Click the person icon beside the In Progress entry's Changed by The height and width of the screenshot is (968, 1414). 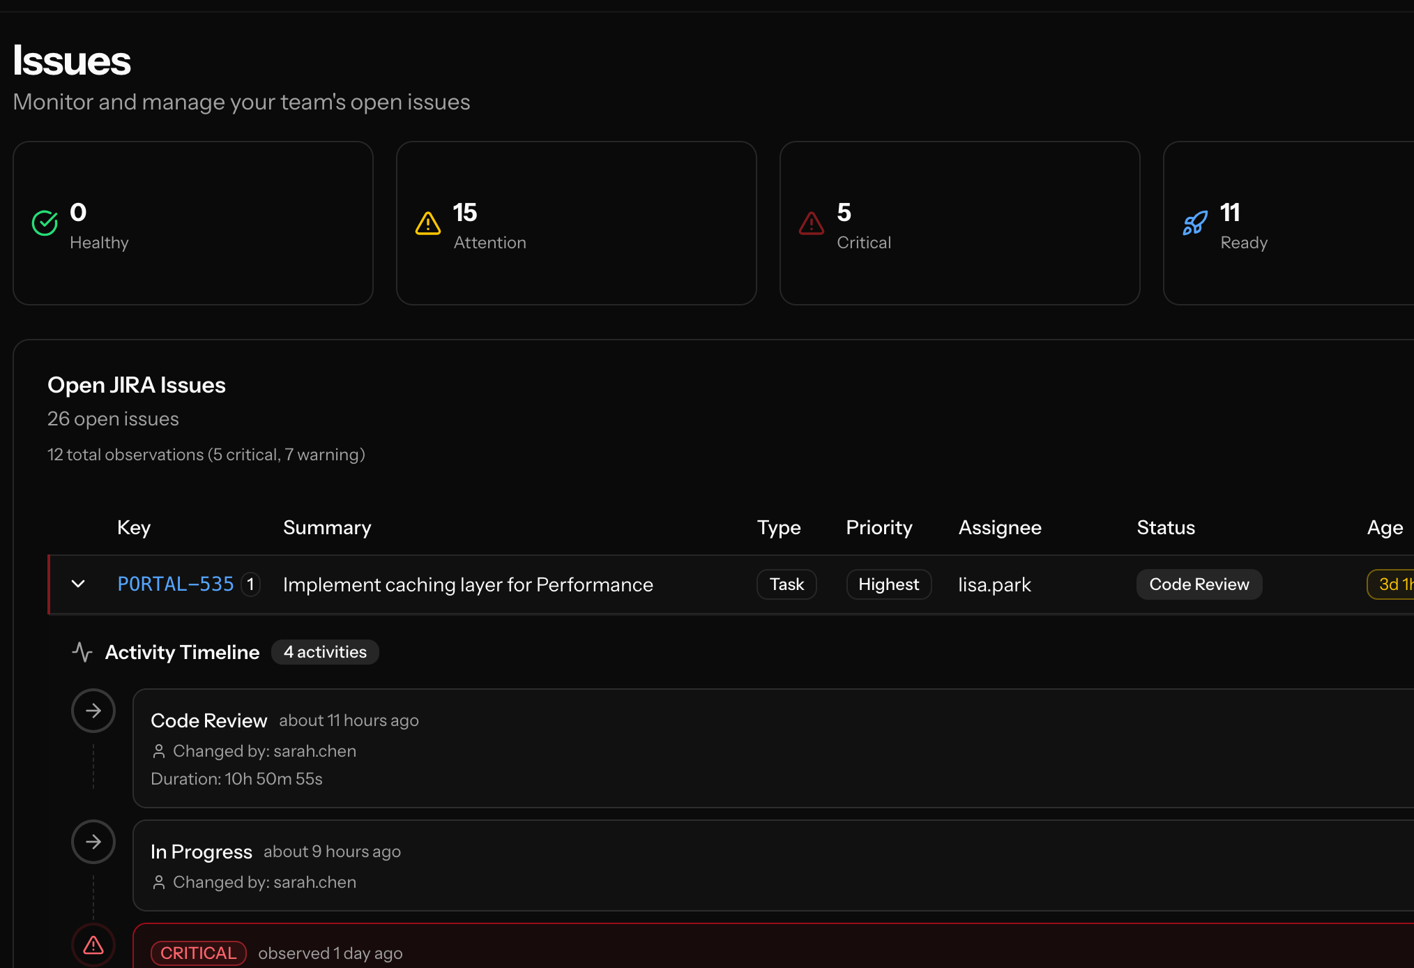coord(159,882)
